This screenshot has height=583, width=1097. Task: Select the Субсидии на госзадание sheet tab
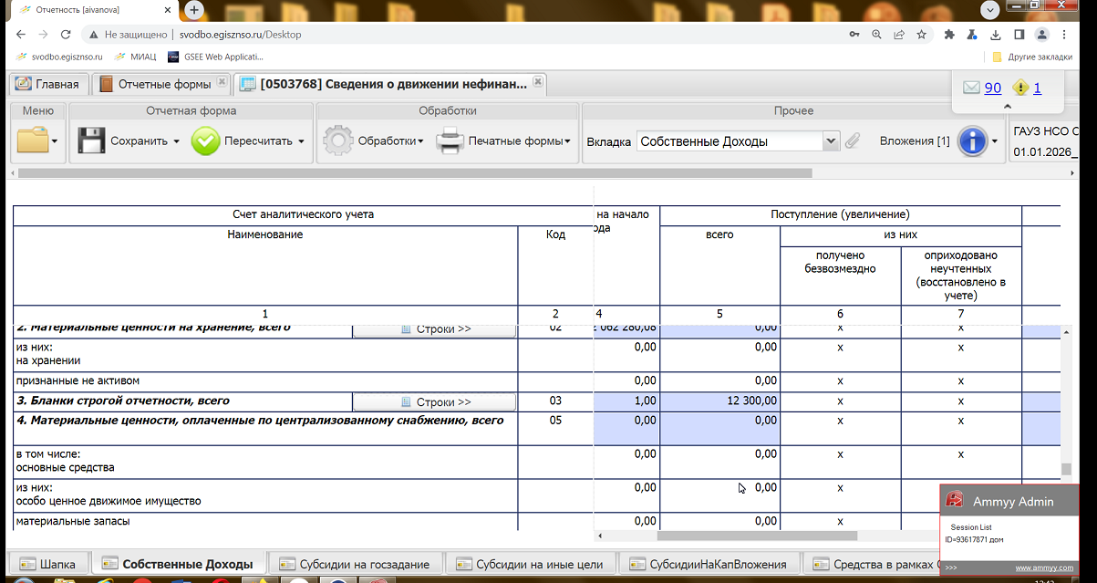point(355,564)
